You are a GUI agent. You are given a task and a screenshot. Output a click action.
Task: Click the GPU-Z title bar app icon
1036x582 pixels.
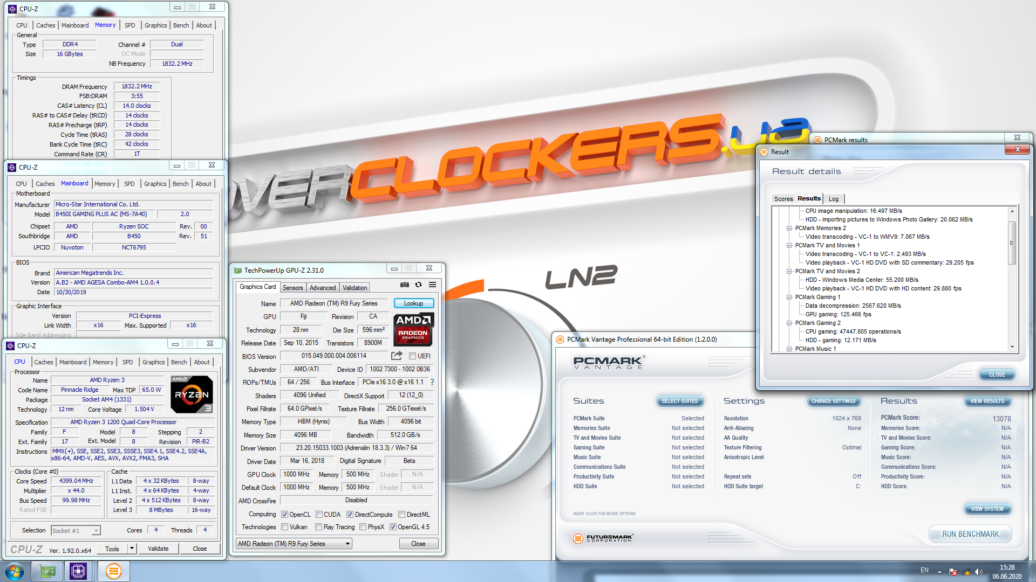point(238,271)
